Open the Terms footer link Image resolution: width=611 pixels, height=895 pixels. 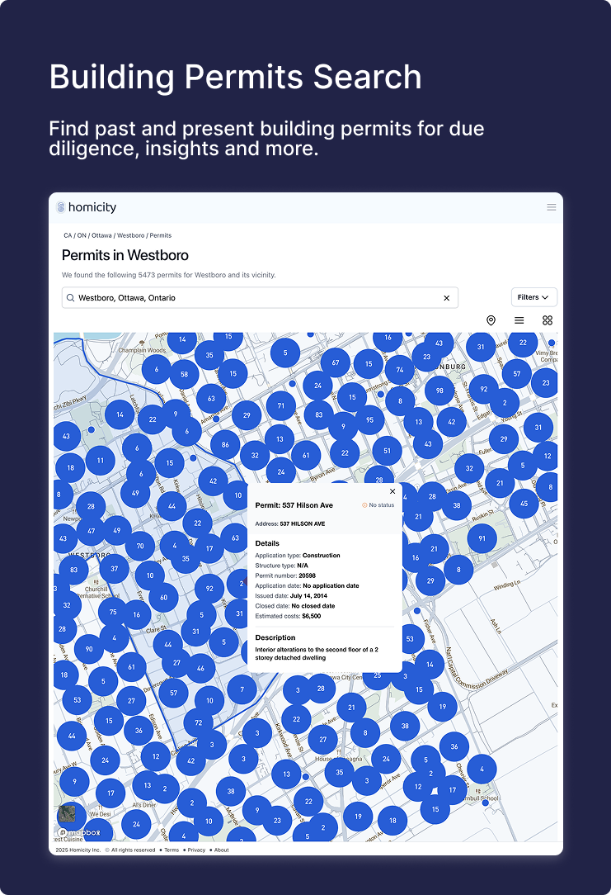point(172,850)
